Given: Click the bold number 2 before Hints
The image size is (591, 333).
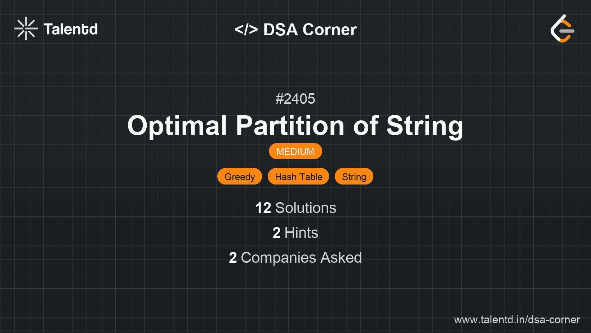Looking at the screenshot, I should tap(276, 233).
